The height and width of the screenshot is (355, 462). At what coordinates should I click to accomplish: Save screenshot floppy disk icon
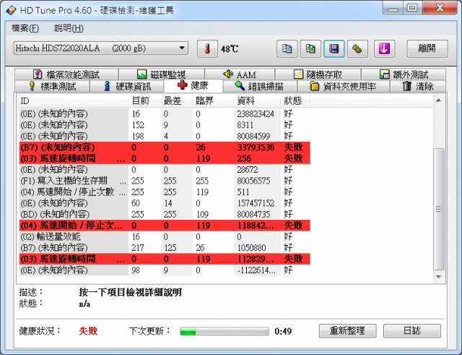pyautogui.click(x=334, y=48)
